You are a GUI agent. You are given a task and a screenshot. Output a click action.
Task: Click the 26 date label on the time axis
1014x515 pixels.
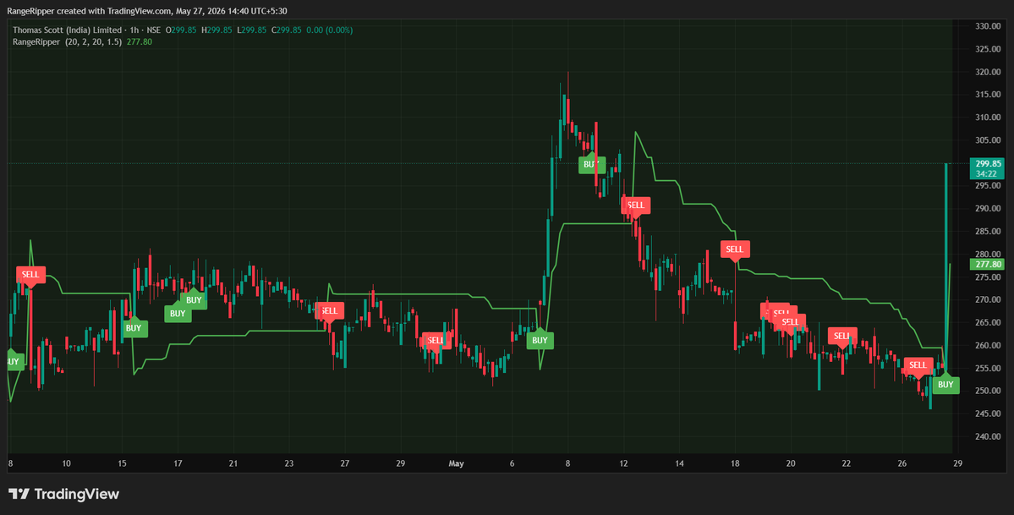(x=902, y=463)
